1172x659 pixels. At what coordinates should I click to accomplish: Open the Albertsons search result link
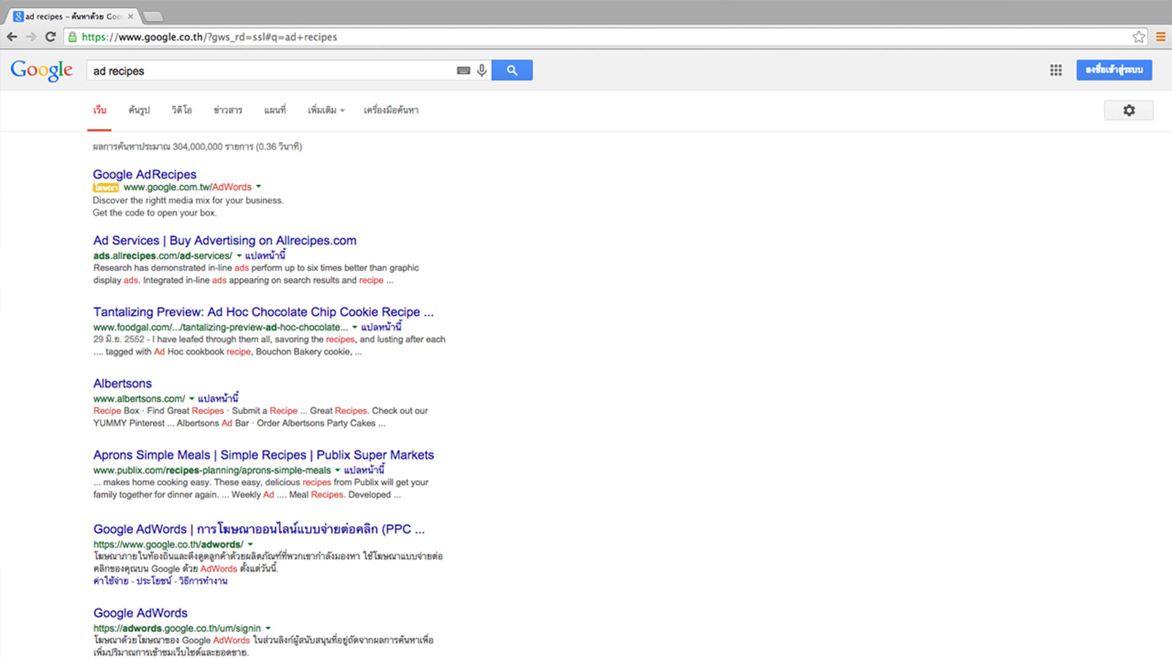coord(122,383)
